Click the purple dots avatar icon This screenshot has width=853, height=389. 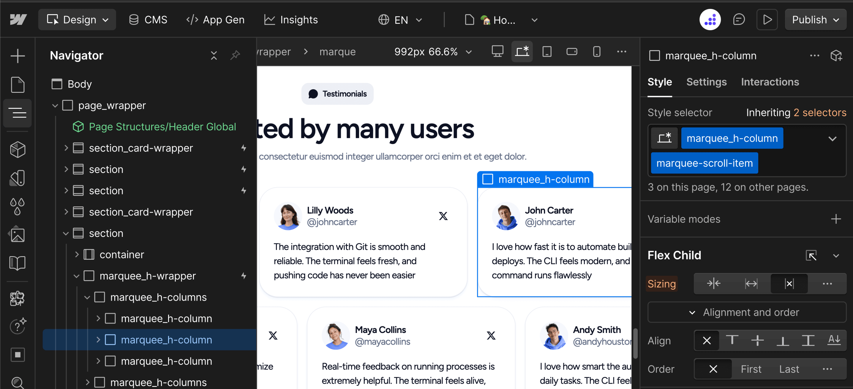point(710,20)
